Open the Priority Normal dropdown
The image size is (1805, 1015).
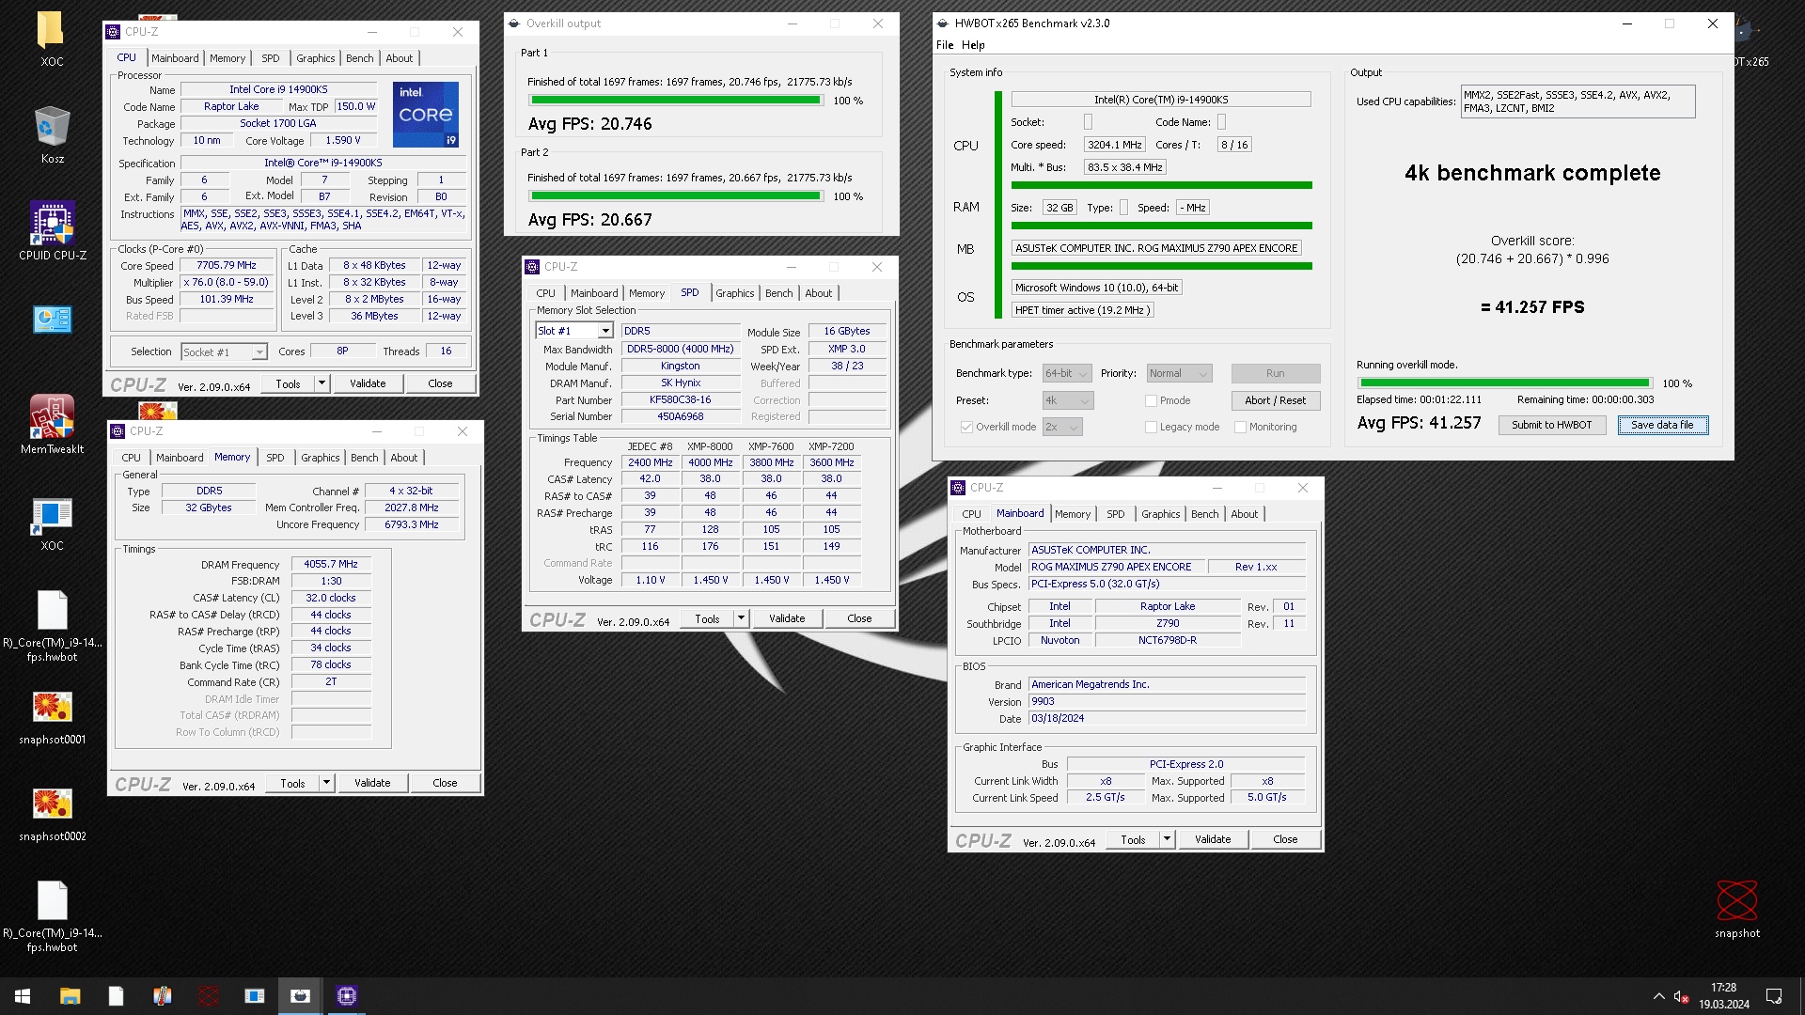(1179, 373)
